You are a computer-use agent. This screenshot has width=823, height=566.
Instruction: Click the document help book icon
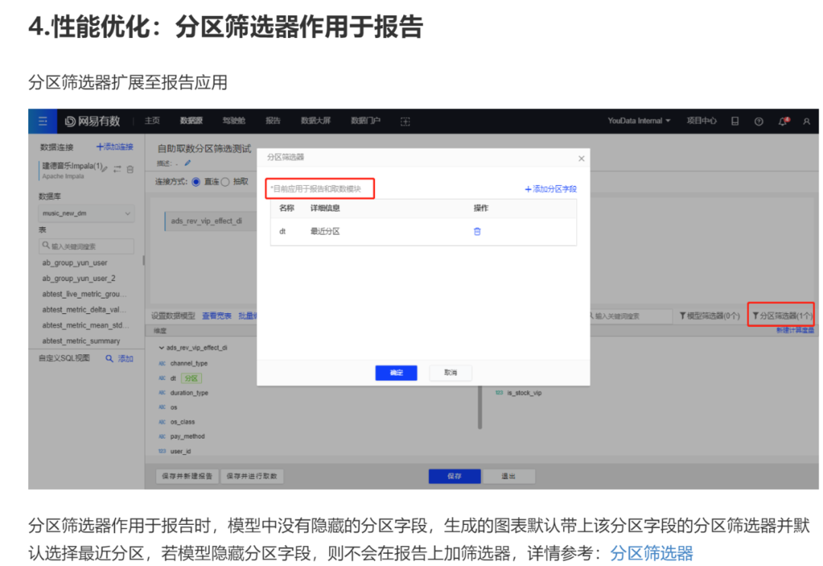pyautogui.click(x=735, y=121)
